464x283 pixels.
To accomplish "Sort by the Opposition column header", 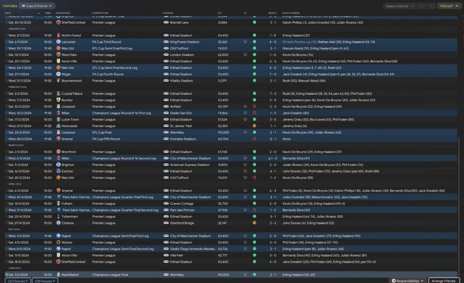I will point(63,13).
